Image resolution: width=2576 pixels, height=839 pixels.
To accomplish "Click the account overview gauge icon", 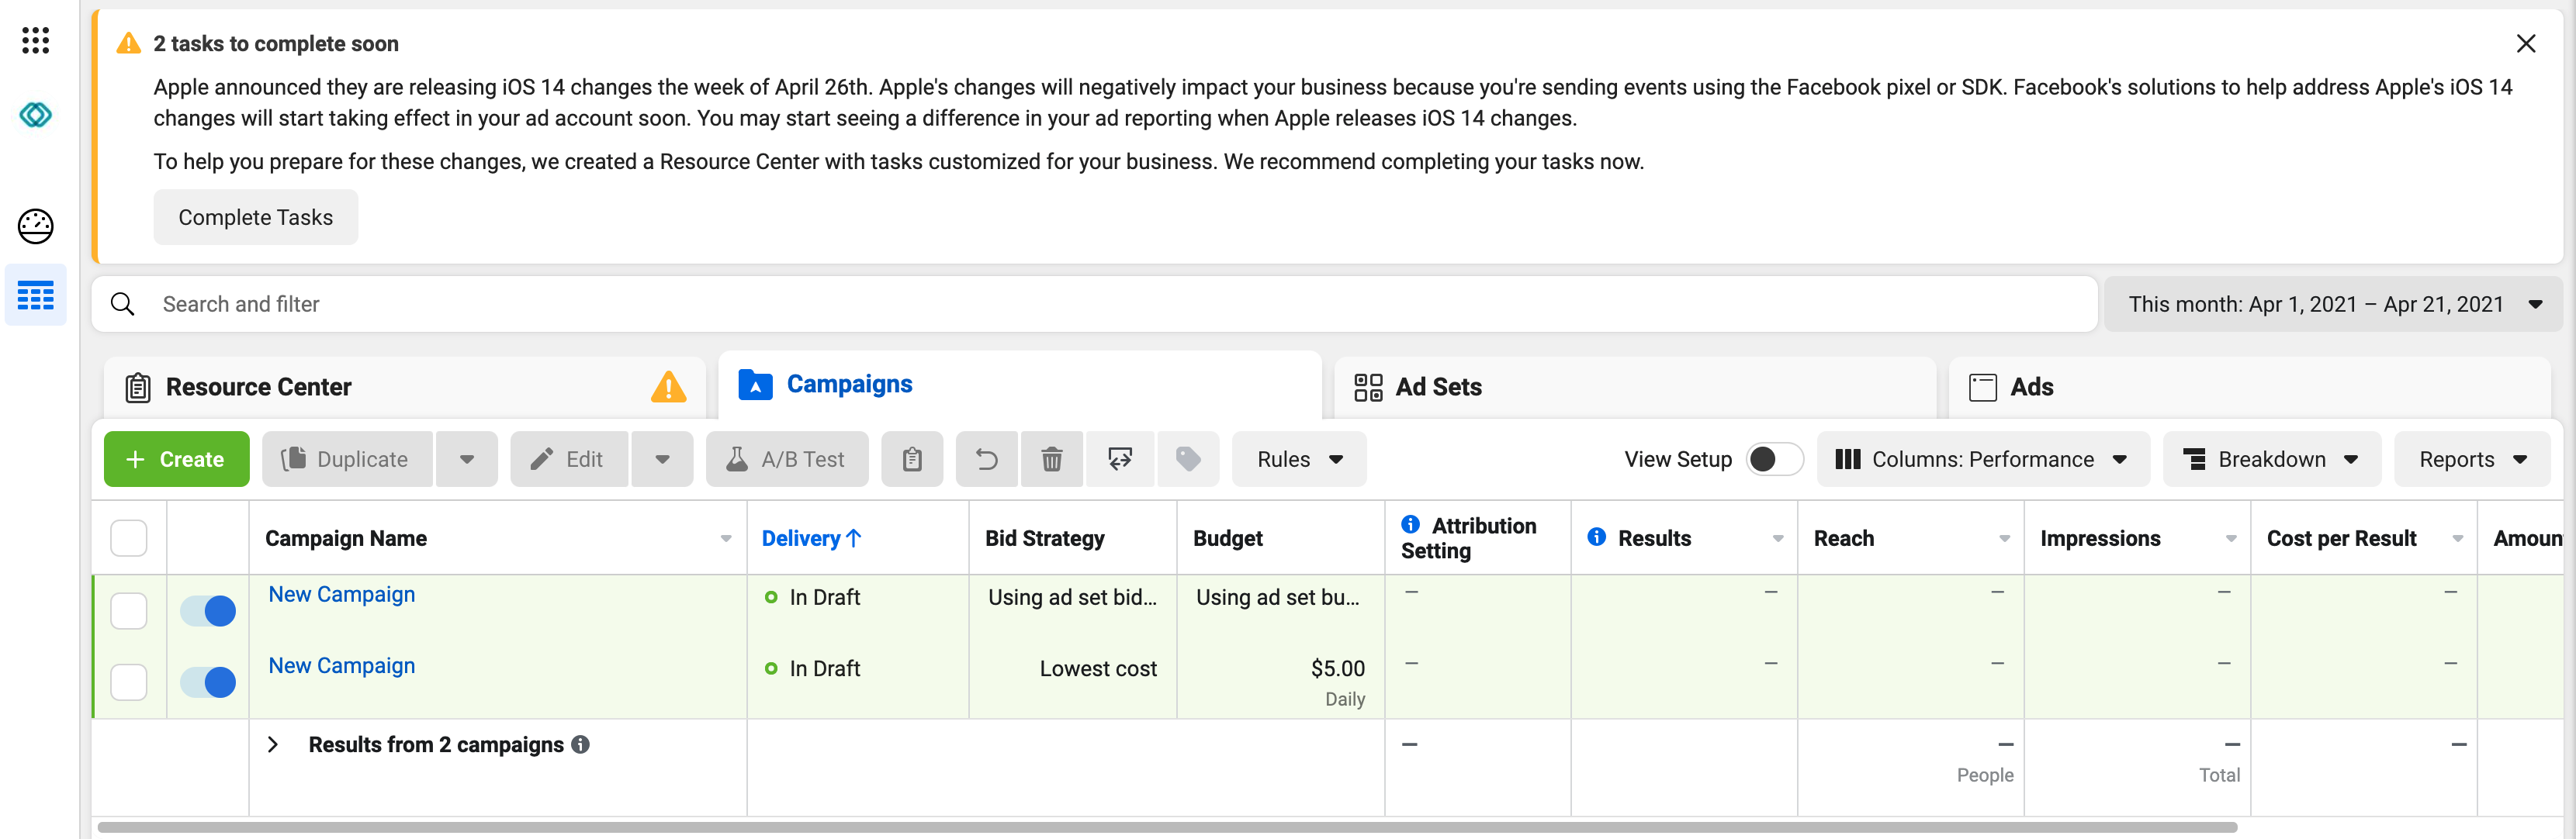I will [x=35, y=226].
